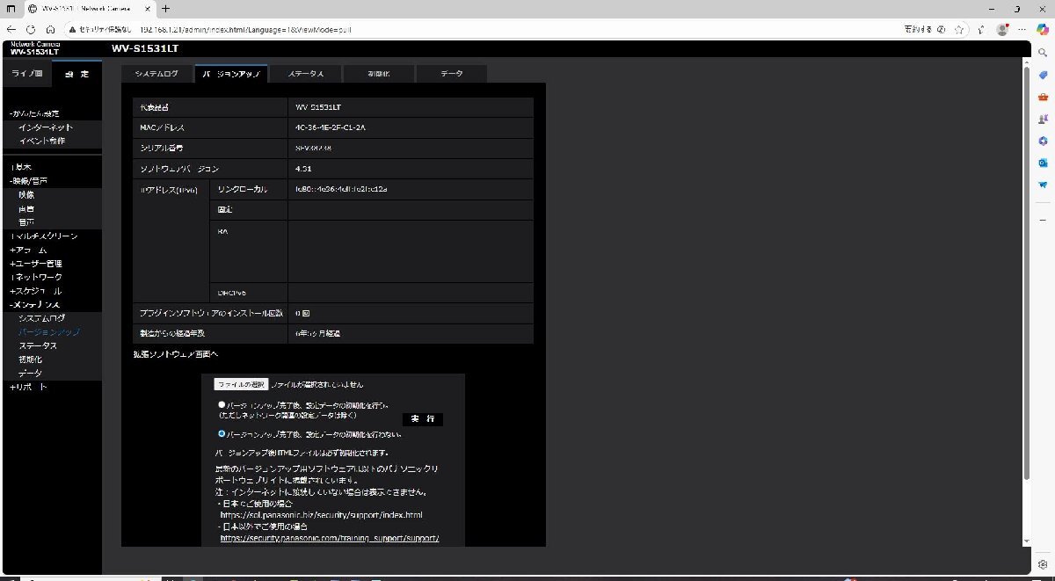
Task: Switch to the ステータス tab
Action: coord(305,74)
